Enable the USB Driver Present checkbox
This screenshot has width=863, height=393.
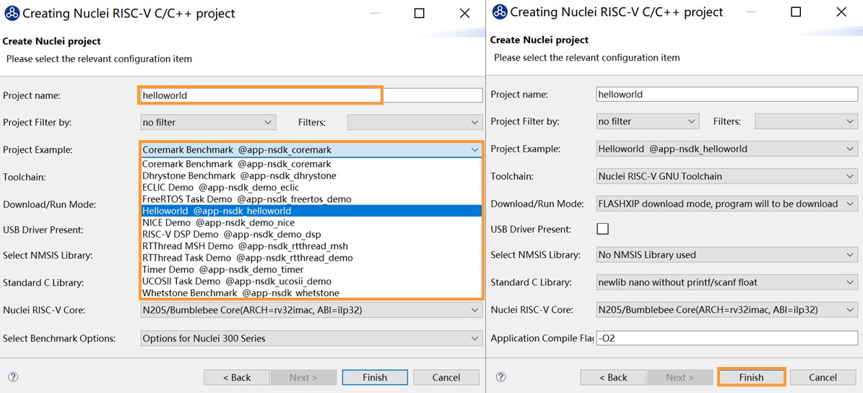603,229
